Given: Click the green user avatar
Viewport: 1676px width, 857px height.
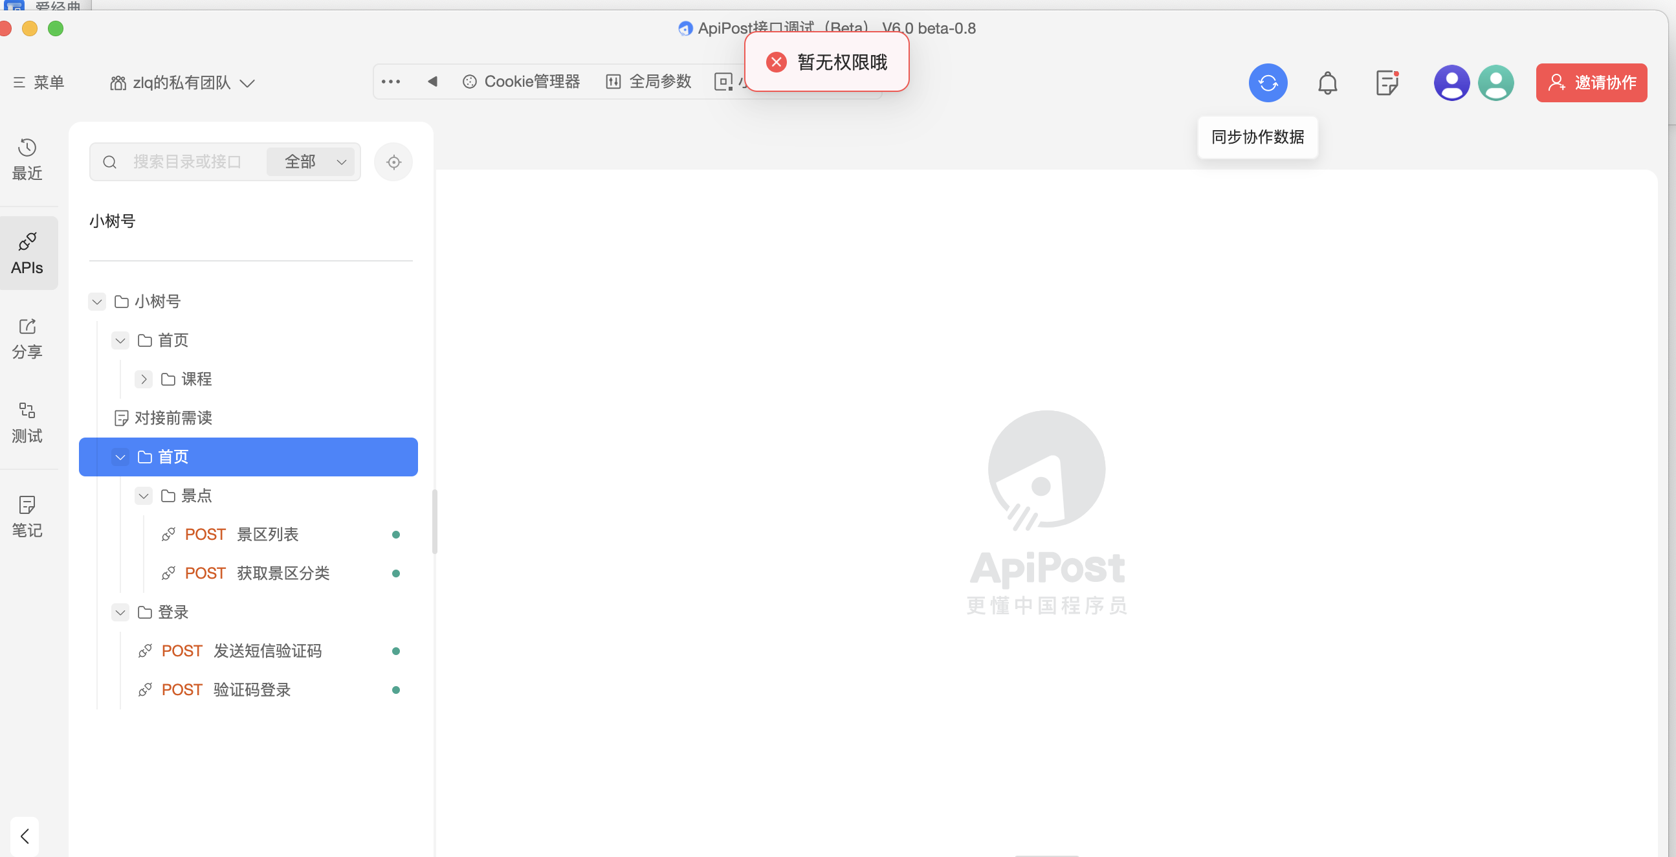Looking at the screenshot, I should click(x=1495, y=83).
